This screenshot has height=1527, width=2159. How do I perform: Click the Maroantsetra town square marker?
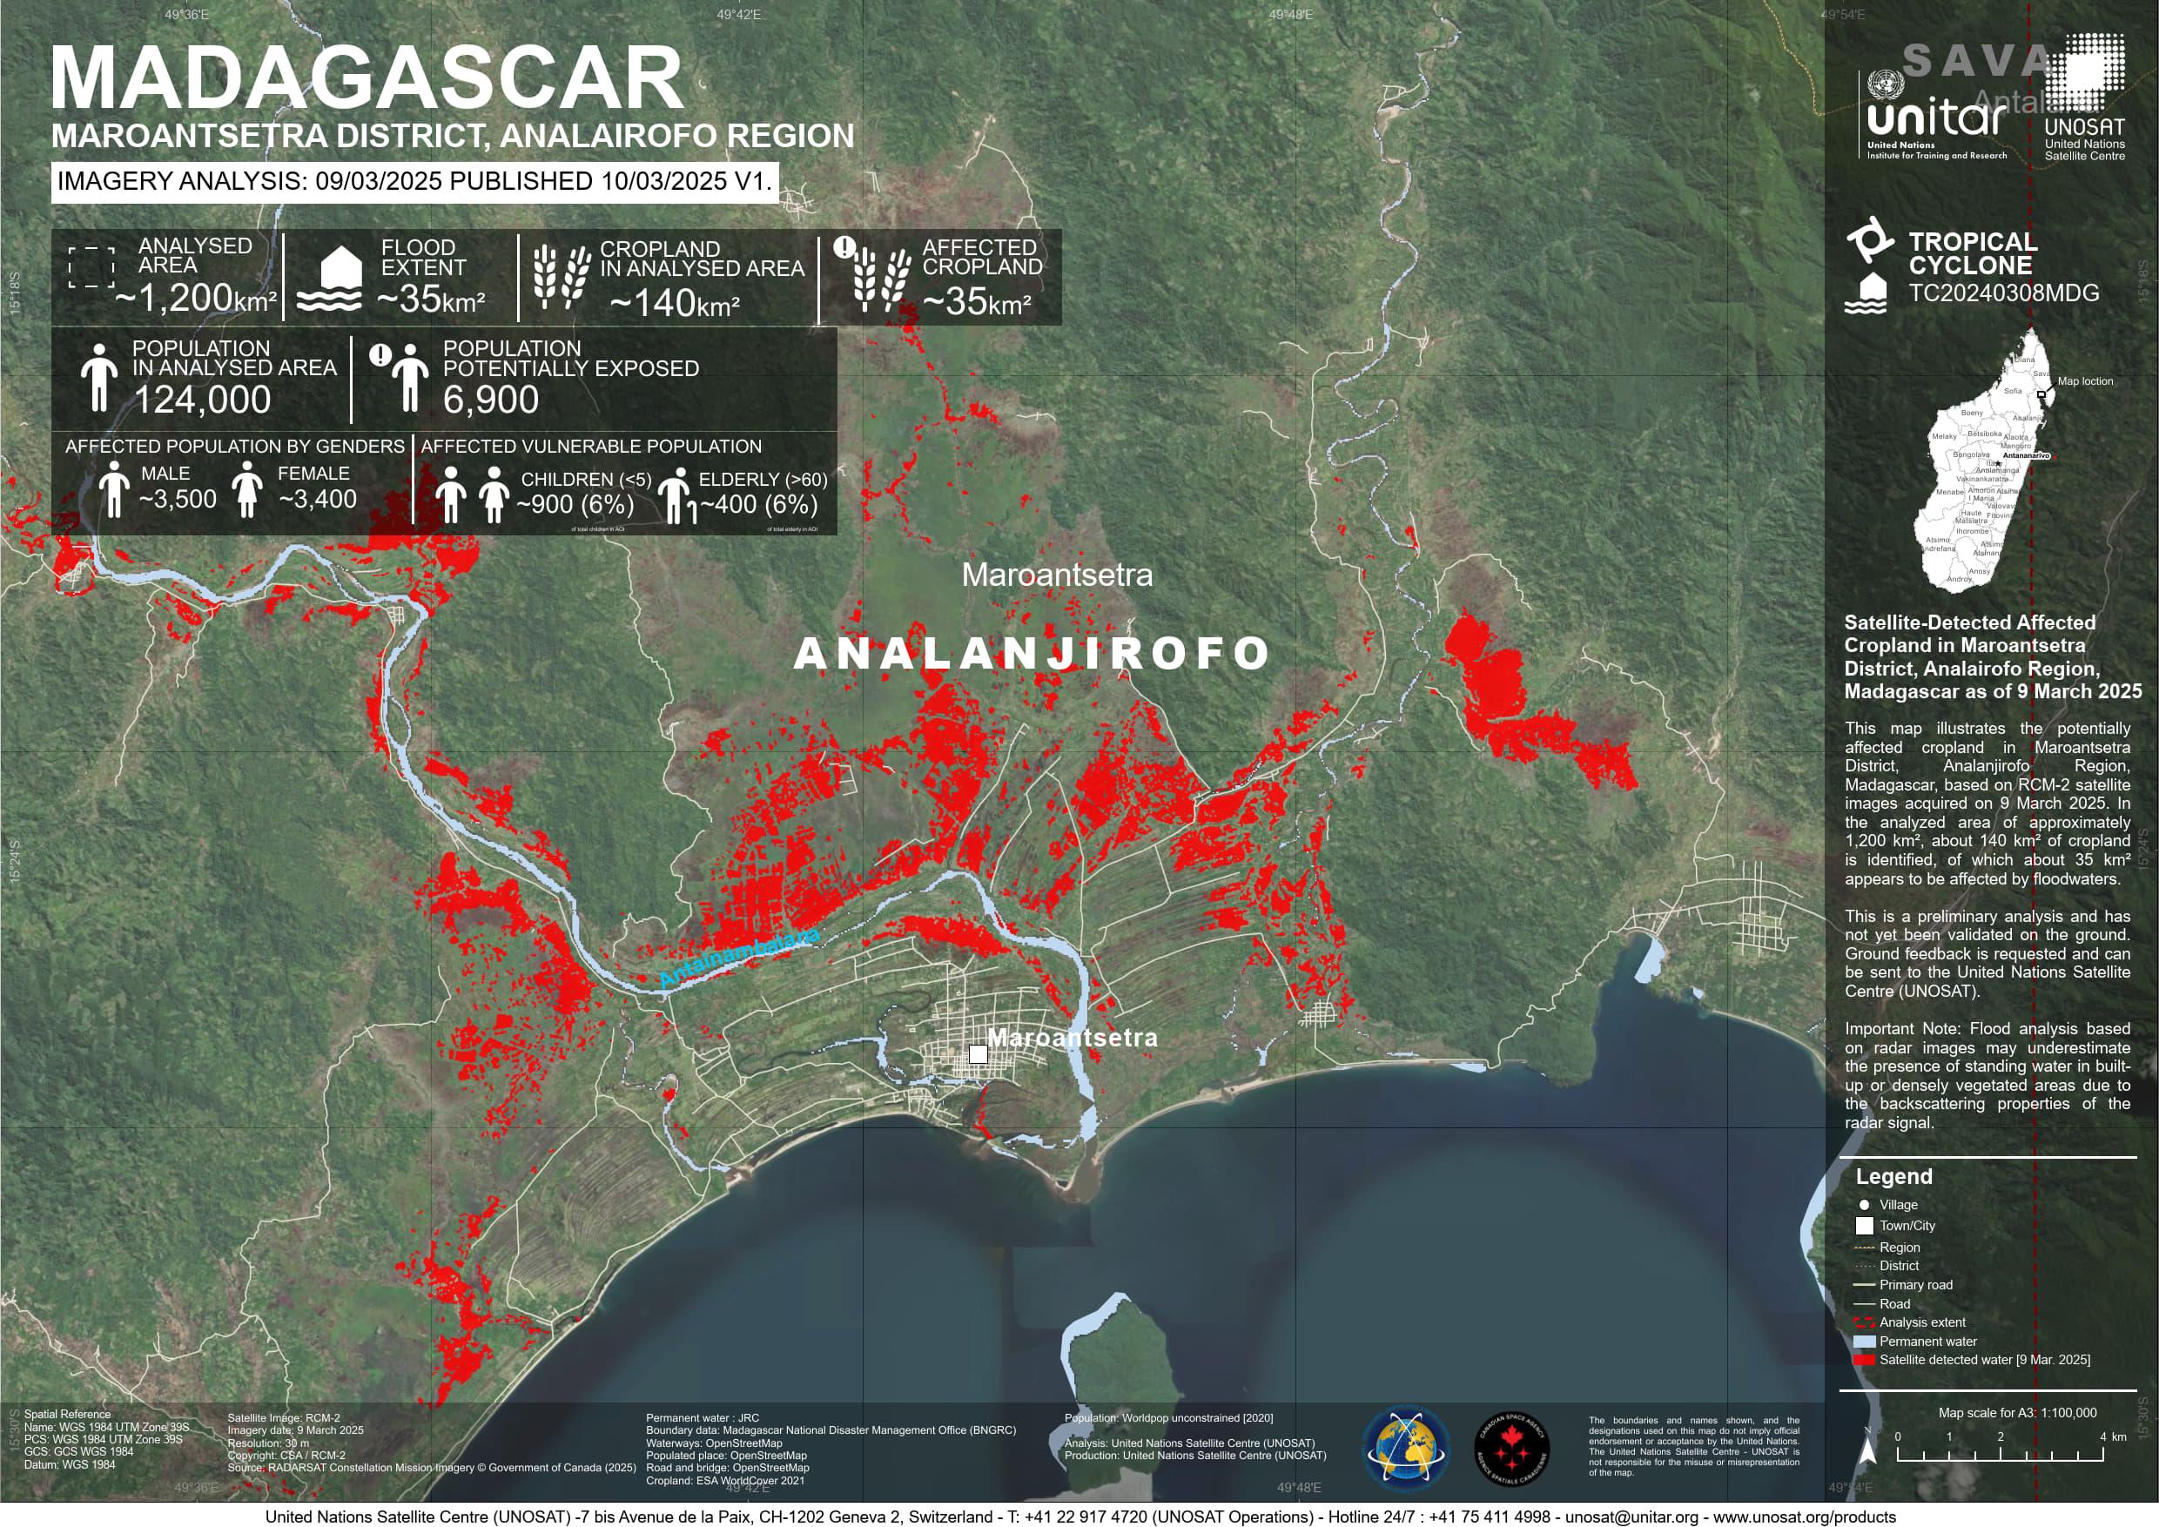click(x=978, y=1054)
